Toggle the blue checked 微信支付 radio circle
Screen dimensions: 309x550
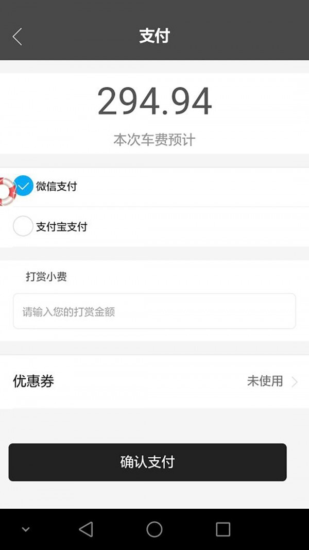(x=24, y=186)
